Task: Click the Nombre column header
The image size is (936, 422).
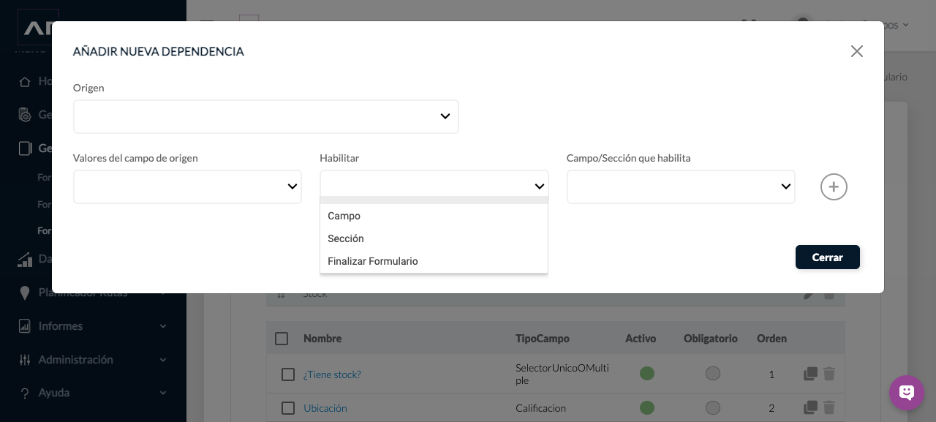Action: [x=322, y=339]
